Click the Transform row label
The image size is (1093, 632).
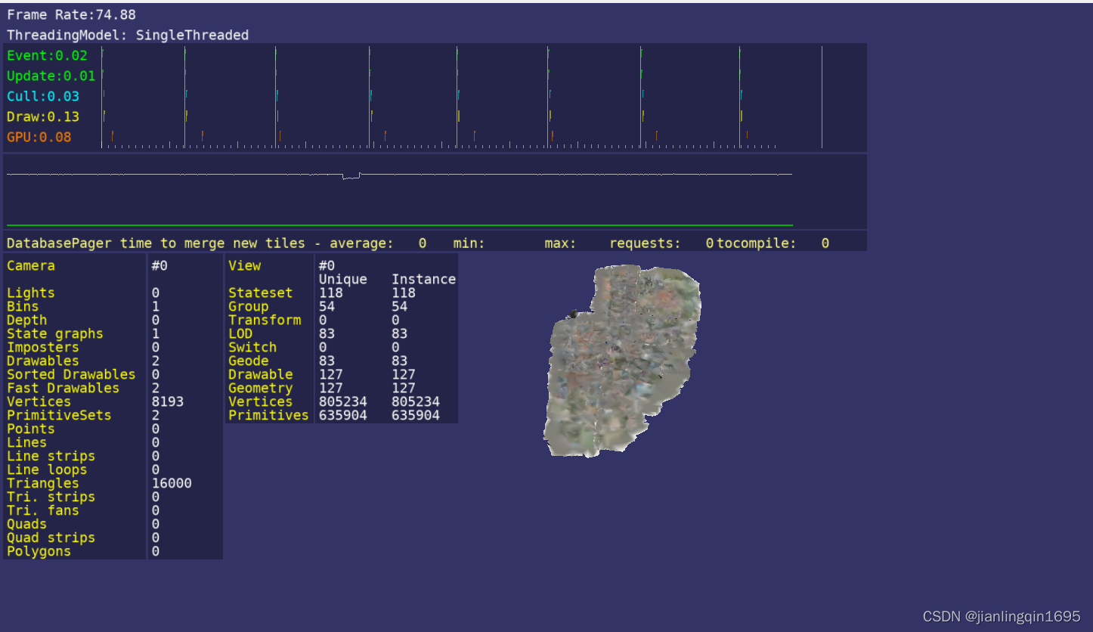click(265, 320)
